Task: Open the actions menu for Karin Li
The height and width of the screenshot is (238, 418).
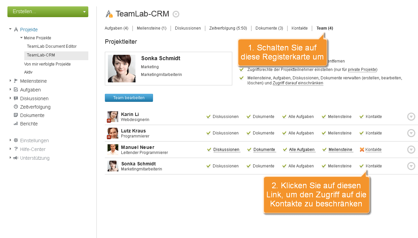Action: tap(411, 117)
